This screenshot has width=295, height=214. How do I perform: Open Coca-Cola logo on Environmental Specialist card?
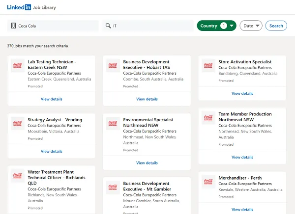pyautogui.click(x=113, y=123)
